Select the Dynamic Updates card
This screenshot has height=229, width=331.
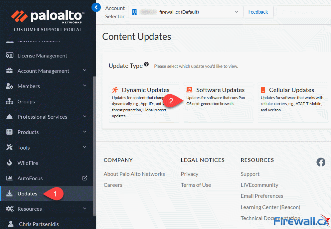coord(144,102)
